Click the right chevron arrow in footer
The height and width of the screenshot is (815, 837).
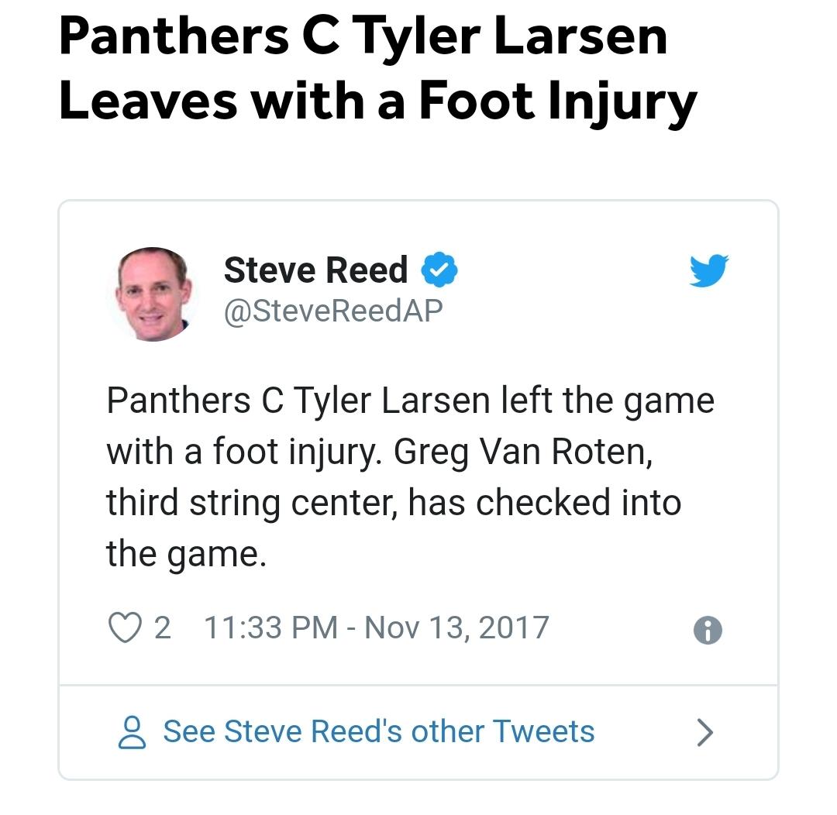click(704, 732)
